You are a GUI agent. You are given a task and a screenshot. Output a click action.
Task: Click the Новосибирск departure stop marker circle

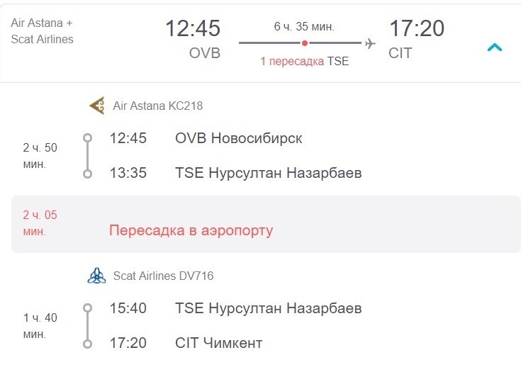click(87, 138)
